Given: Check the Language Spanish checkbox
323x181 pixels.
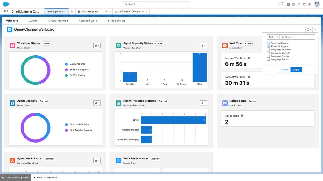Looking at the screenshot, I should click(x=268, y=53).
